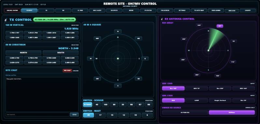Set Switch - Mast position to 17

100,115
